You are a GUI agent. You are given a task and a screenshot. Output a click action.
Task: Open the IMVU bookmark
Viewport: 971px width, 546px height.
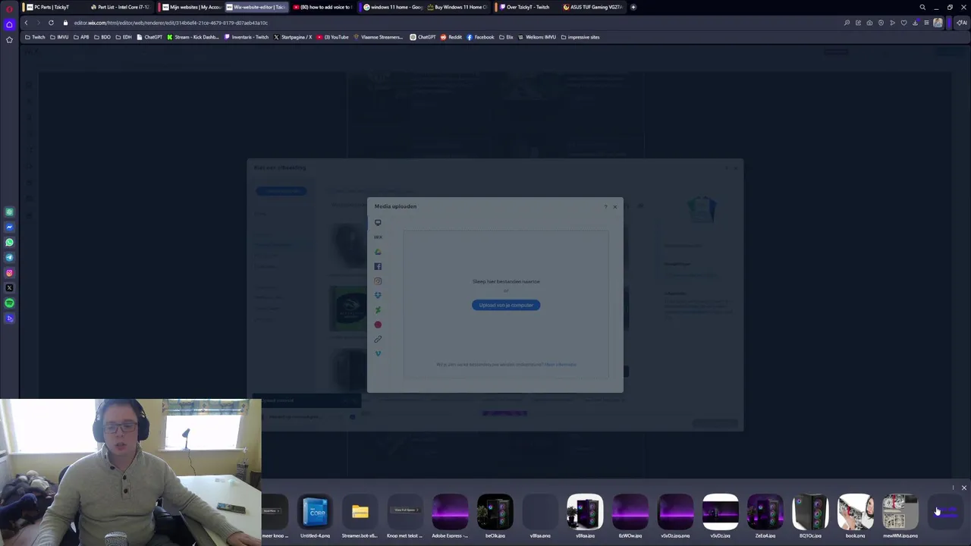click(x=59, y=37)
